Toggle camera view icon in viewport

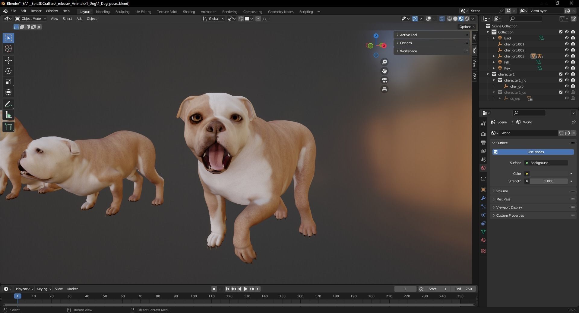384,80
